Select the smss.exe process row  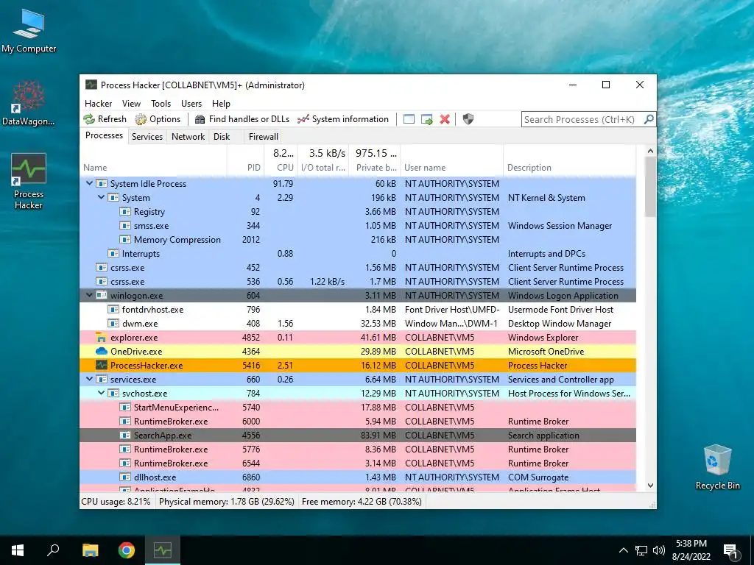tap(358, 226)
